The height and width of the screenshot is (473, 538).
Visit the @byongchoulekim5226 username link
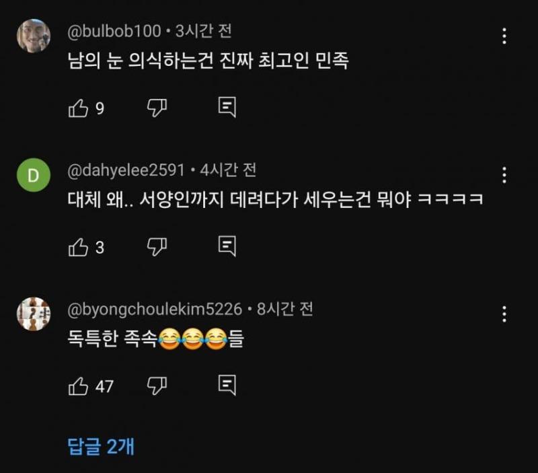(x=155, y=309)
